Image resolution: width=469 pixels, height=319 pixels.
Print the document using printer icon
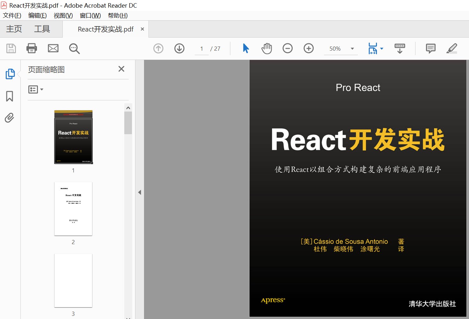[32, 48]
